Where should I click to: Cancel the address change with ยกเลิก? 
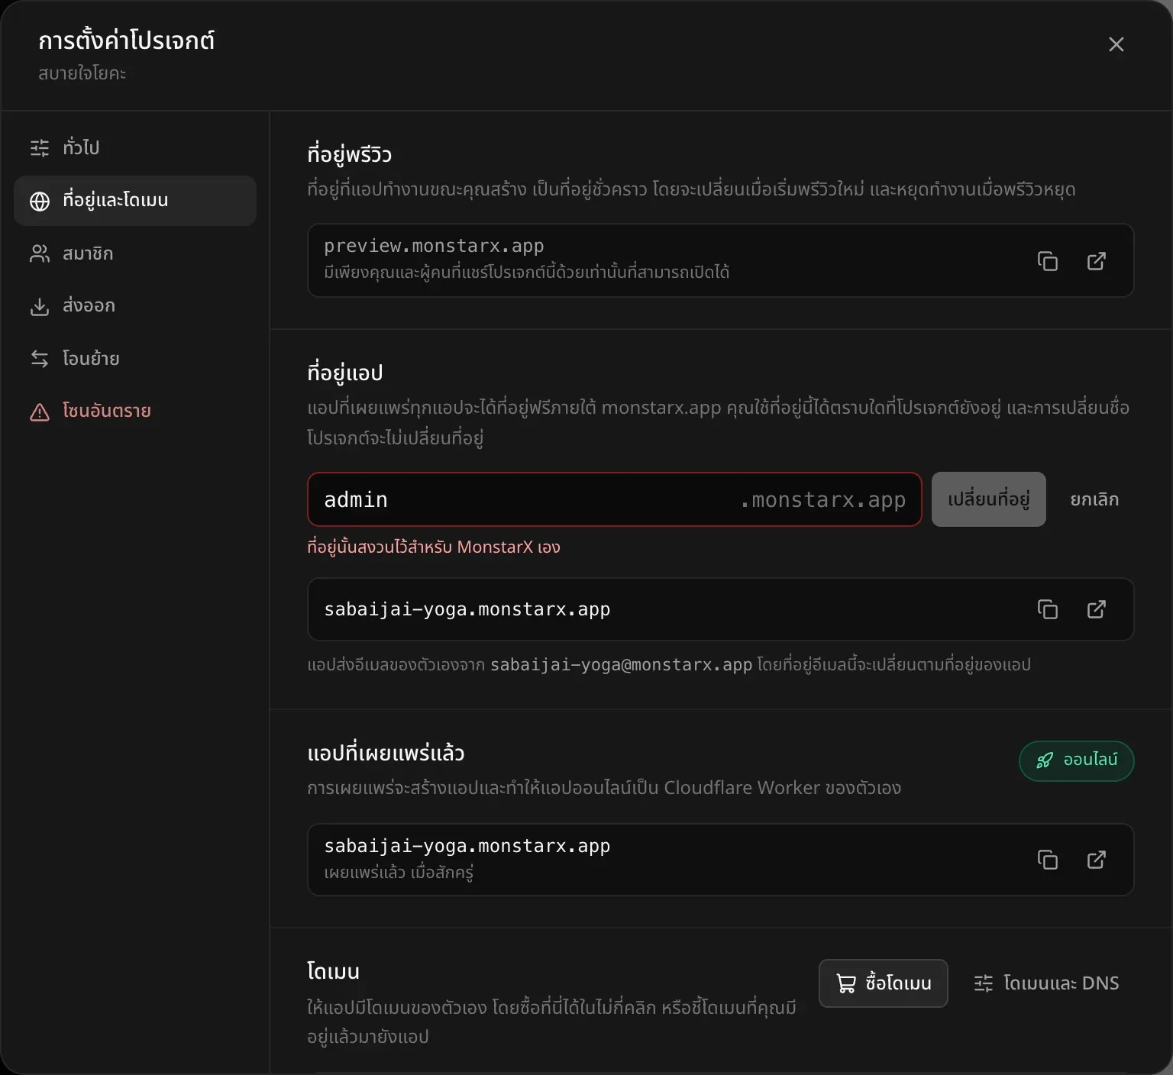tap(1094, 499)
